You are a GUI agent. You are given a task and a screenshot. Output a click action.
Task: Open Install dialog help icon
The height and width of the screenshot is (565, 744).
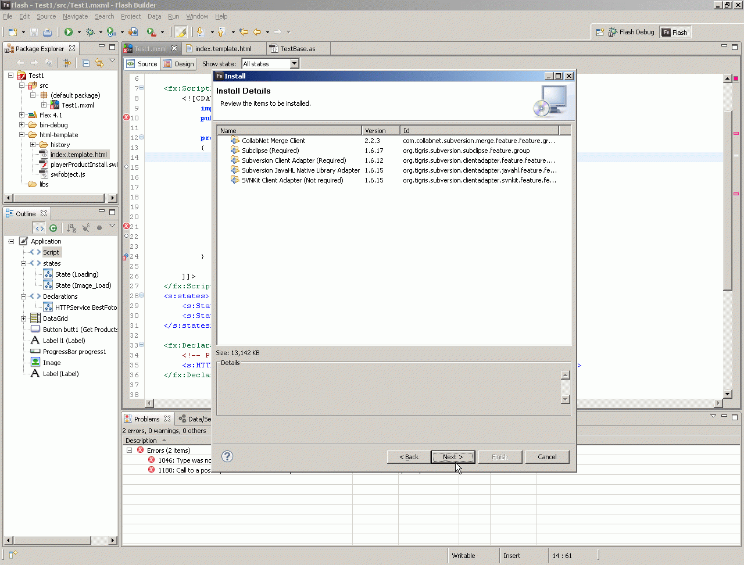pyautogui.click(x=227, y=456)
